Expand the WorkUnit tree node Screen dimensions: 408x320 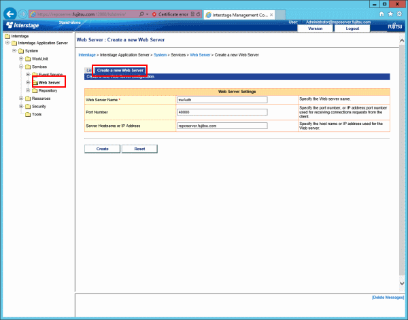pos(21,58)
